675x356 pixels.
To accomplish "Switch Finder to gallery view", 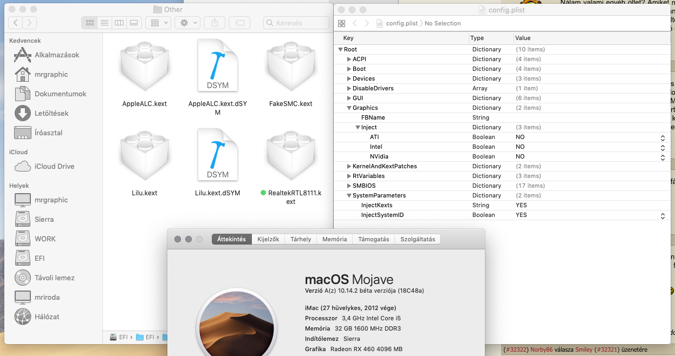I will [134, 23].
